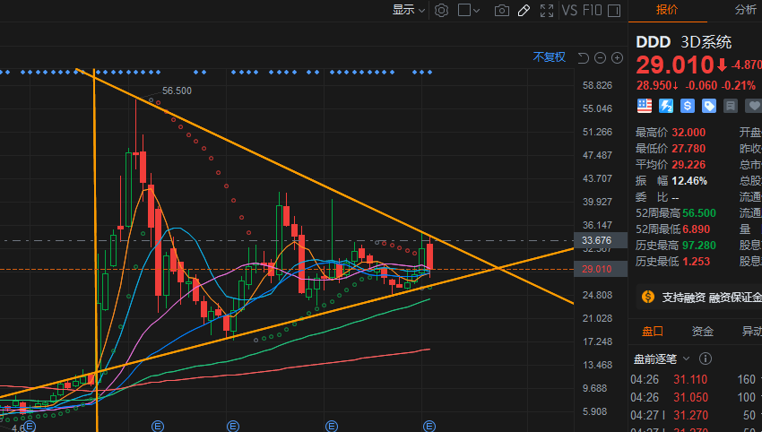The image size is (762, 432).
Task: Click the blue price tag icon
Action: pos(709,106)
